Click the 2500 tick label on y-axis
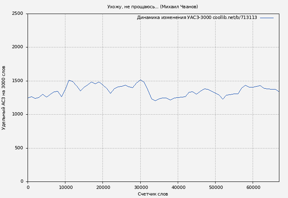This screenshot has width=288, height=198. 17,14
